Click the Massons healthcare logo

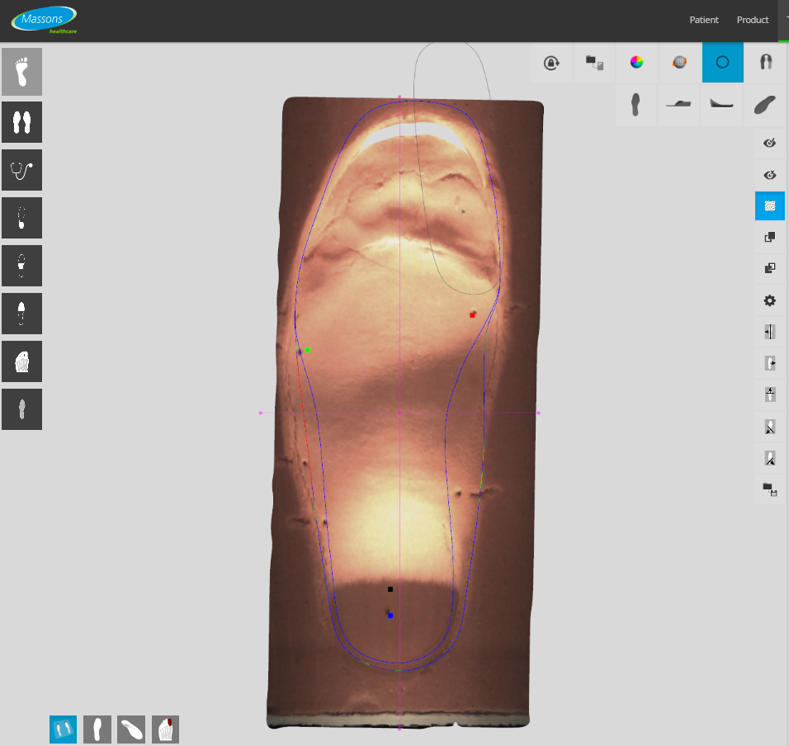point(45,20)
